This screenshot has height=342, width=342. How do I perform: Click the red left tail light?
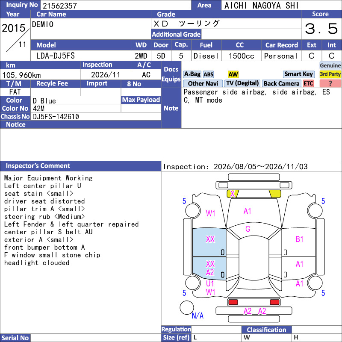coord(233,302)
